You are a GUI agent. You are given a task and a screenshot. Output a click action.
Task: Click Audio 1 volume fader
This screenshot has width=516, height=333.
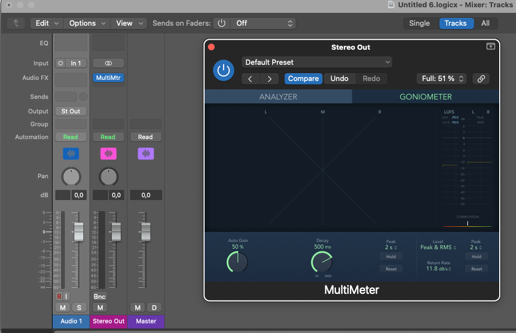(x=79, y=232)
